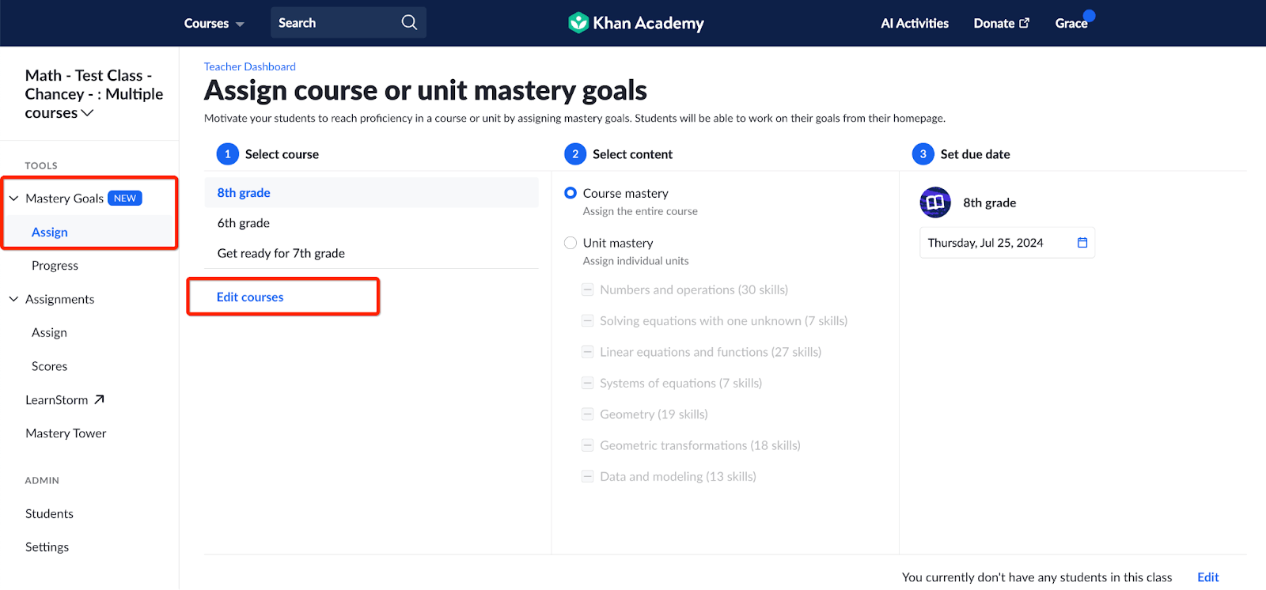Viewport: 1266px width, 590px height.
Task: Click Edit link next to no-students notice
Action: [x=1207, y=577]
